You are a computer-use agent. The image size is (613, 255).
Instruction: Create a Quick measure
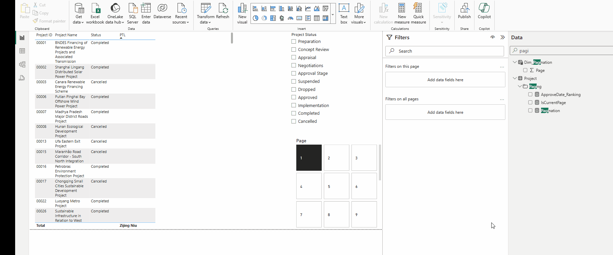(x=418, y=13)
